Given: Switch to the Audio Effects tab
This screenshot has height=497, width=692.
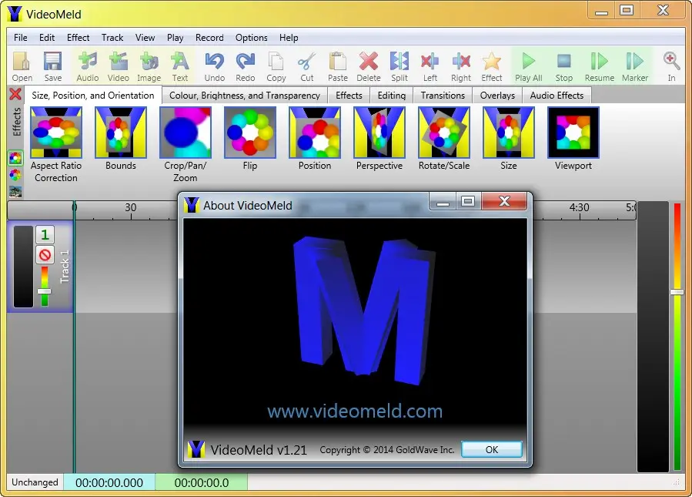Looking at the screenshot, I should pyautogui.click(x=557, y=96).
